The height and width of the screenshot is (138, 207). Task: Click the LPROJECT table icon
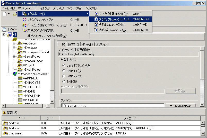pos(20,87)
